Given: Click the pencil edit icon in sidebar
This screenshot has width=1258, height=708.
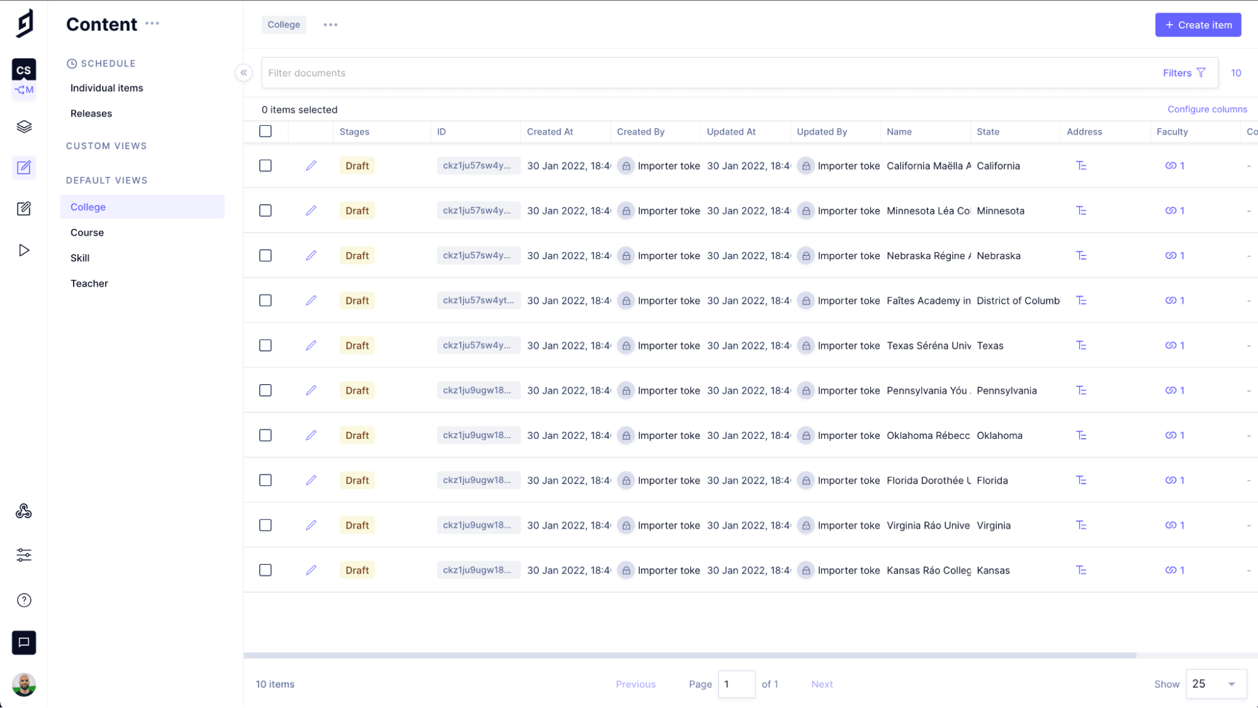Looking at the screenshot, I should coord(23,167).
